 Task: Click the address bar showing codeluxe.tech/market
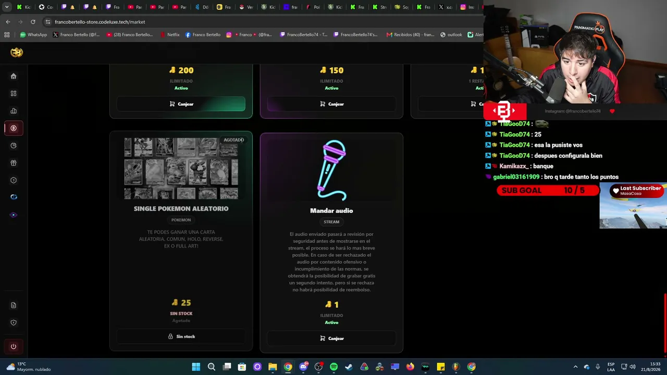[261, 22]
